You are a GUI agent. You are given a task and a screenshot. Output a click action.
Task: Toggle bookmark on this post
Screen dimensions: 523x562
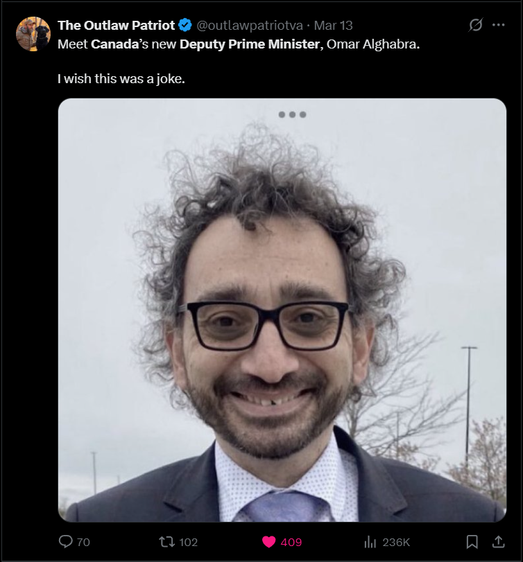(472, 542)
